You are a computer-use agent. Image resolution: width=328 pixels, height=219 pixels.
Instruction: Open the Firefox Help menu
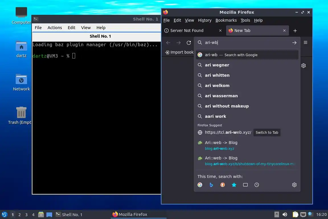[x=258, y=20]
